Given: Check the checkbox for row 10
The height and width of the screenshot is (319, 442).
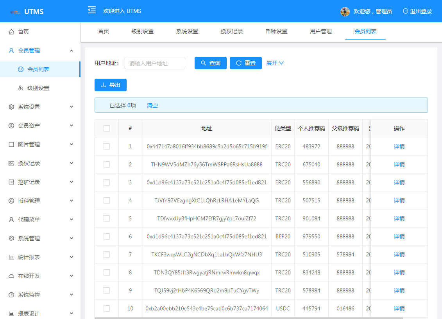Looking at the screenshot, I should tap(107, 308).
